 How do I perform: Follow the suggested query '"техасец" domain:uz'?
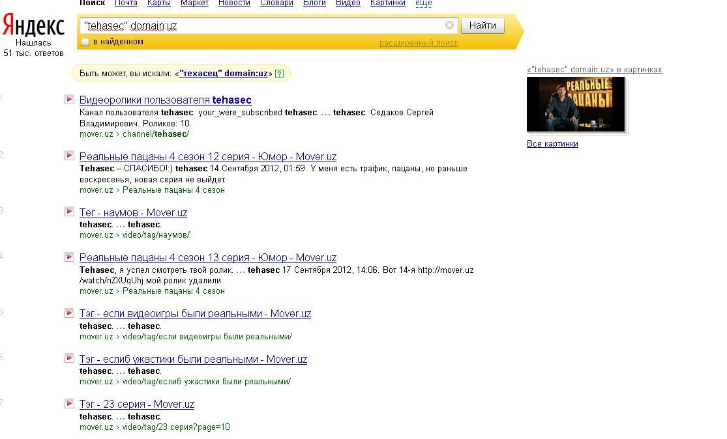tap(224, 74)
